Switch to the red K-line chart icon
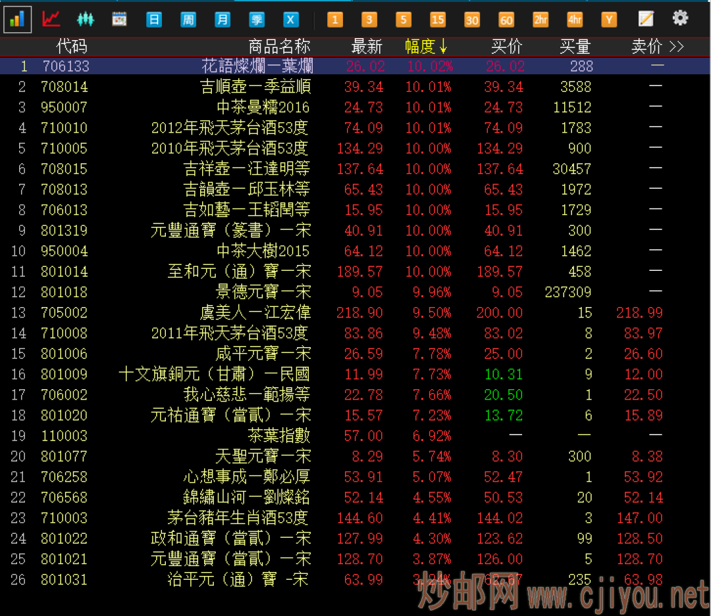 [51, 18]
